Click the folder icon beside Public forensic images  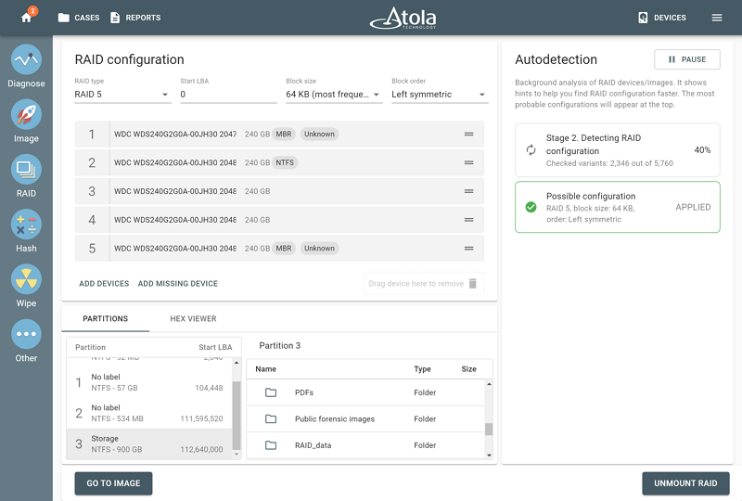271,419
